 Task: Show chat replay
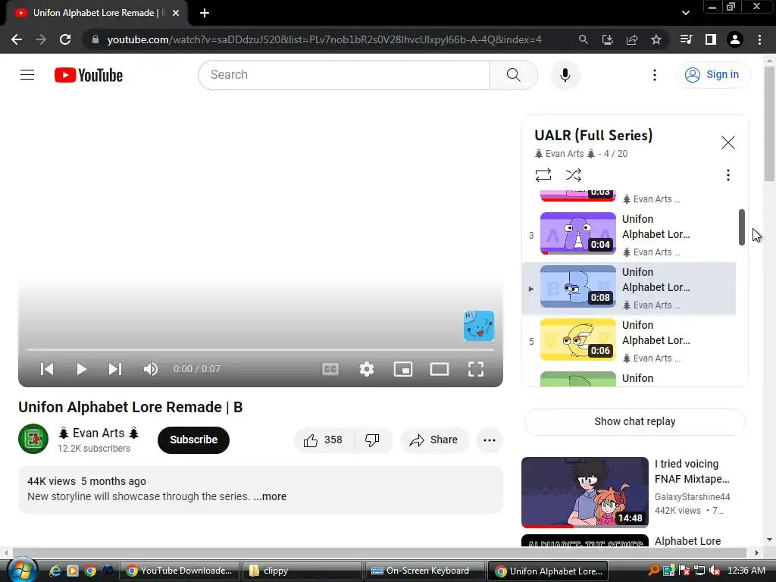click(x=635, y=421)
